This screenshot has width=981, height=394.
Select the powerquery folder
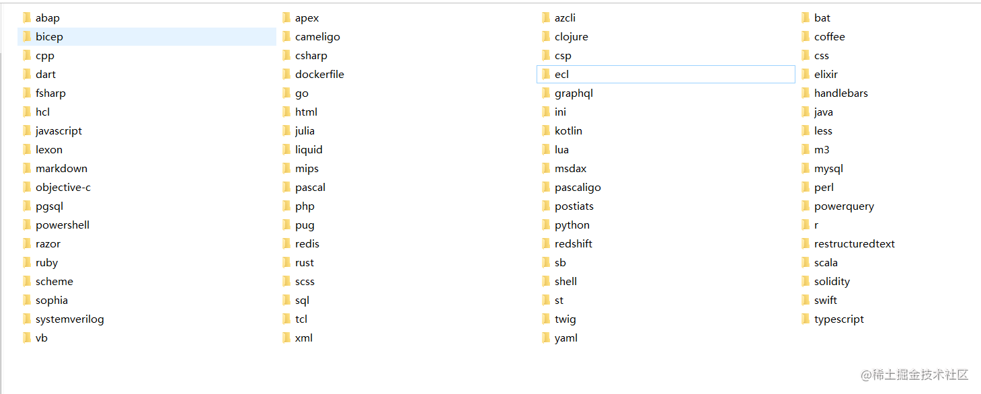843,206
